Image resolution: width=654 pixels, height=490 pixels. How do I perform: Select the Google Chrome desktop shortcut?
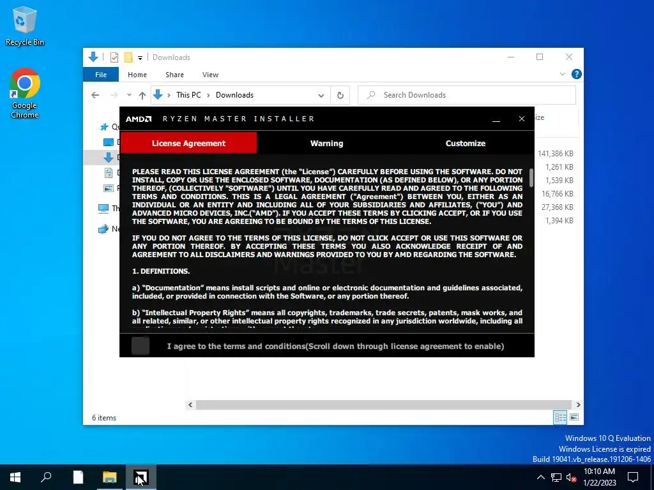[x=25, y=94]
